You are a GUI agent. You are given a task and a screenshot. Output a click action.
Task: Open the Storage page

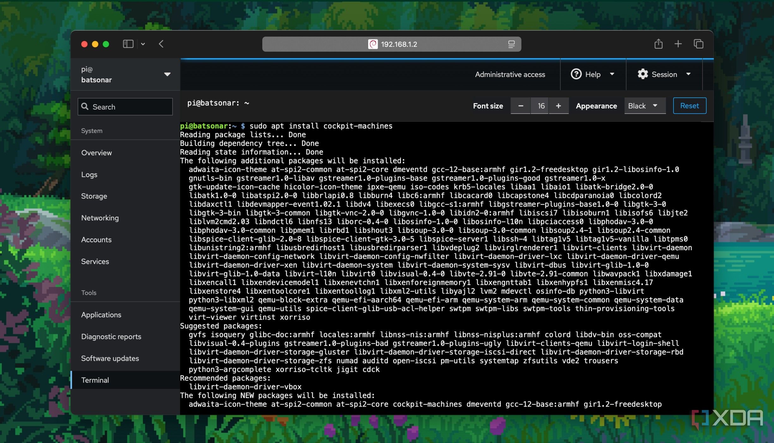click(125, 196)
